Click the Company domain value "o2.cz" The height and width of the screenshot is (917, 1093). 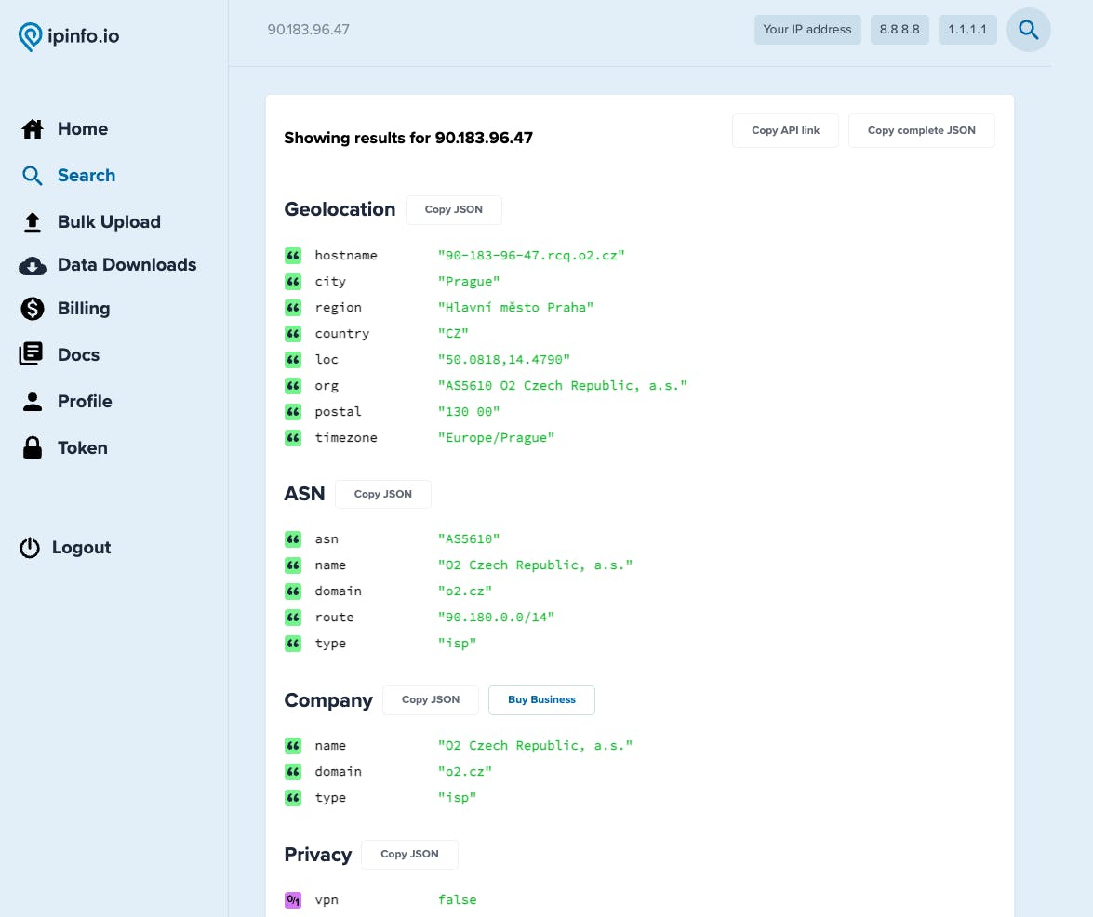click(464, 771)
